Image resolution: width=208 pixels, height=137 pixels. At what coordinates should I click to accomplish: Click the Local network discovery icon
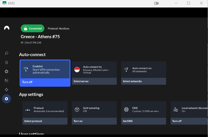click(x=176, y=109)
